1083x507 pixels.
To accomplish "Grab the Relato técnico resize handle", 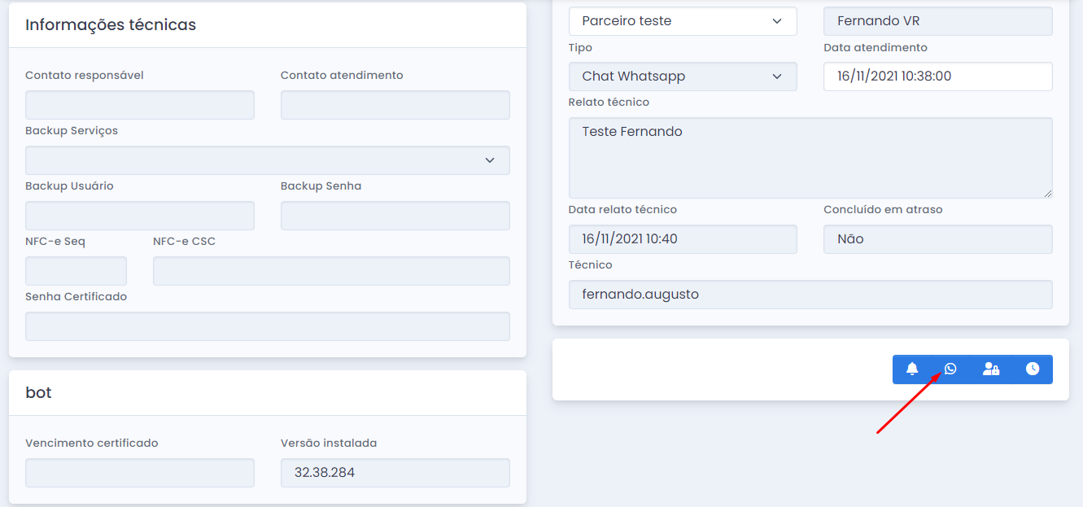I will [x=1047, y=193].
